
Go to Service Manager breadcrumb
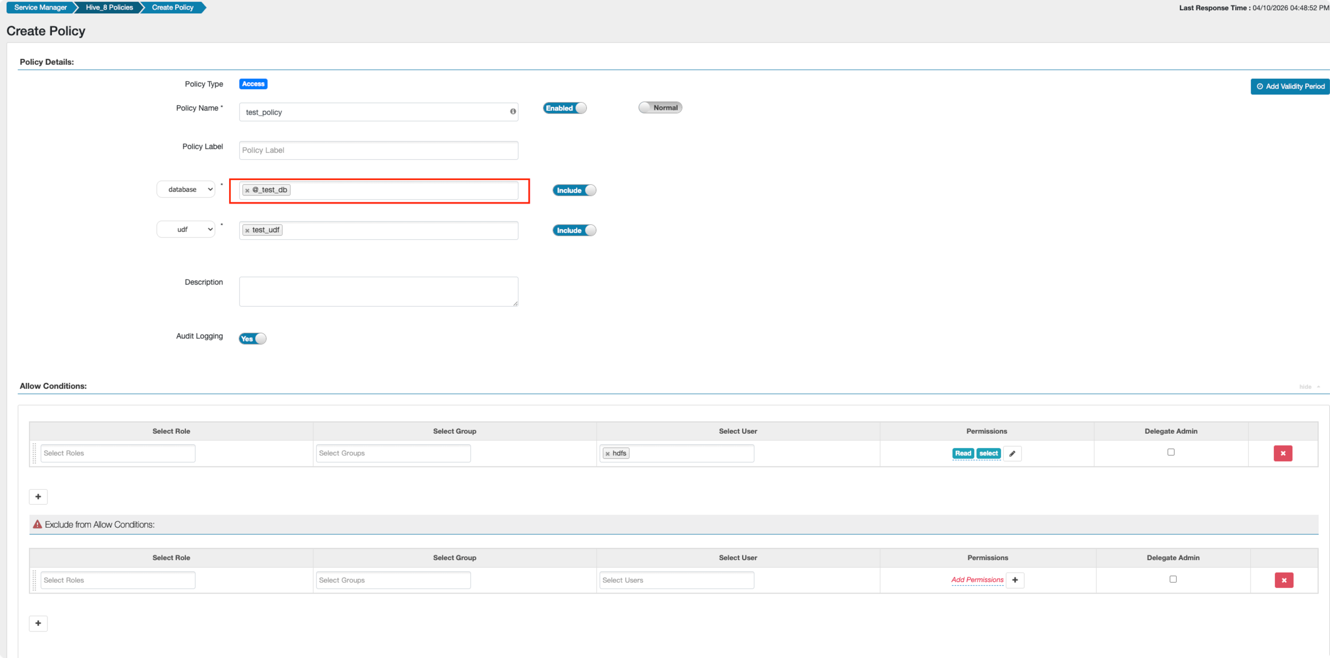(x=40, y=7)
